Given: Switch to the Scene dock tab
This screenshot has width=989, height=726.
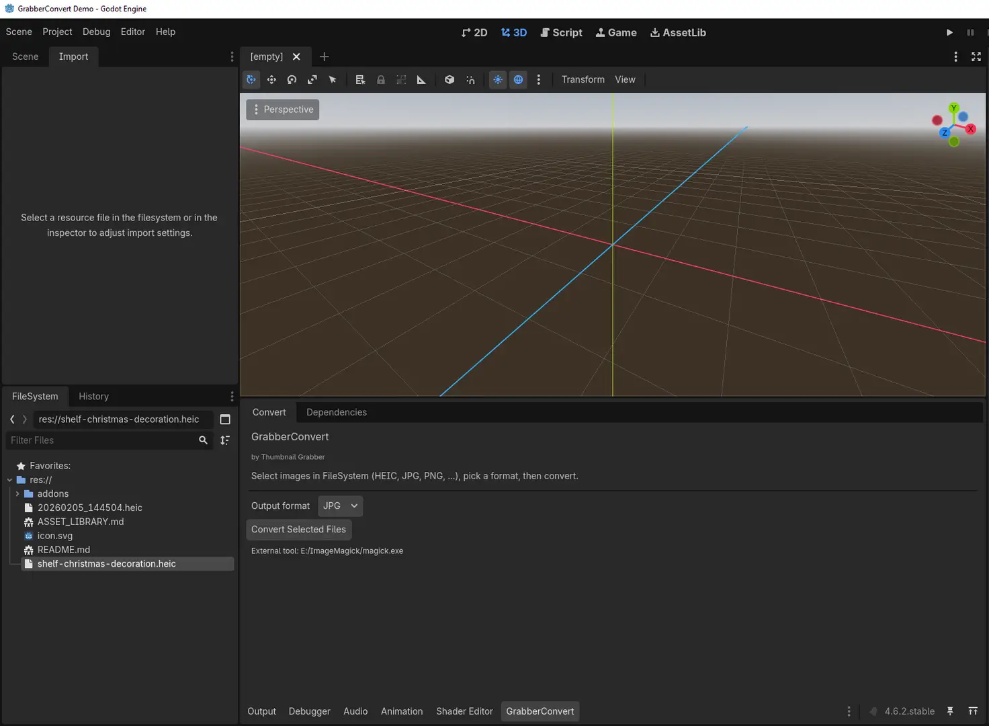Looking at the screenshot, I should tap(26, 56).
